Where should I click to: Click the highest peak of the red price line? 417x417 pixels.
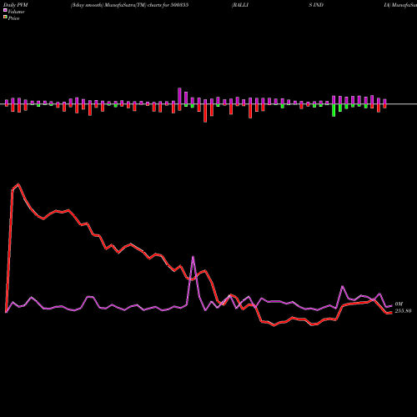pos(18,184)
